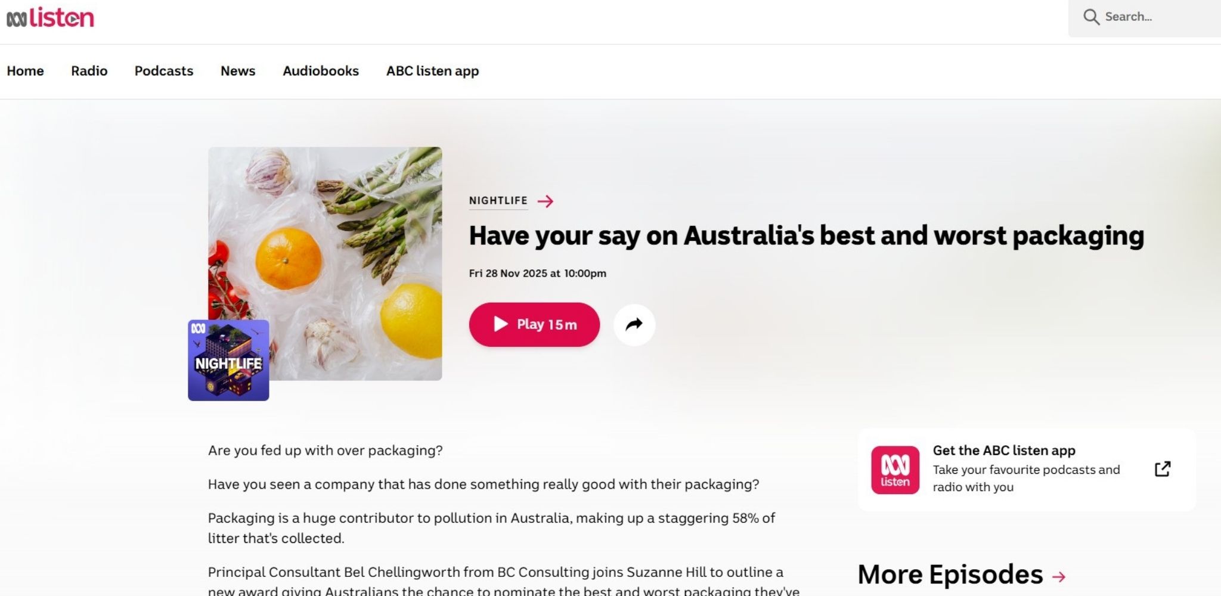1221x596 pixels.
Task: Click the search magnifier icon
Action: click(1091, 17)
